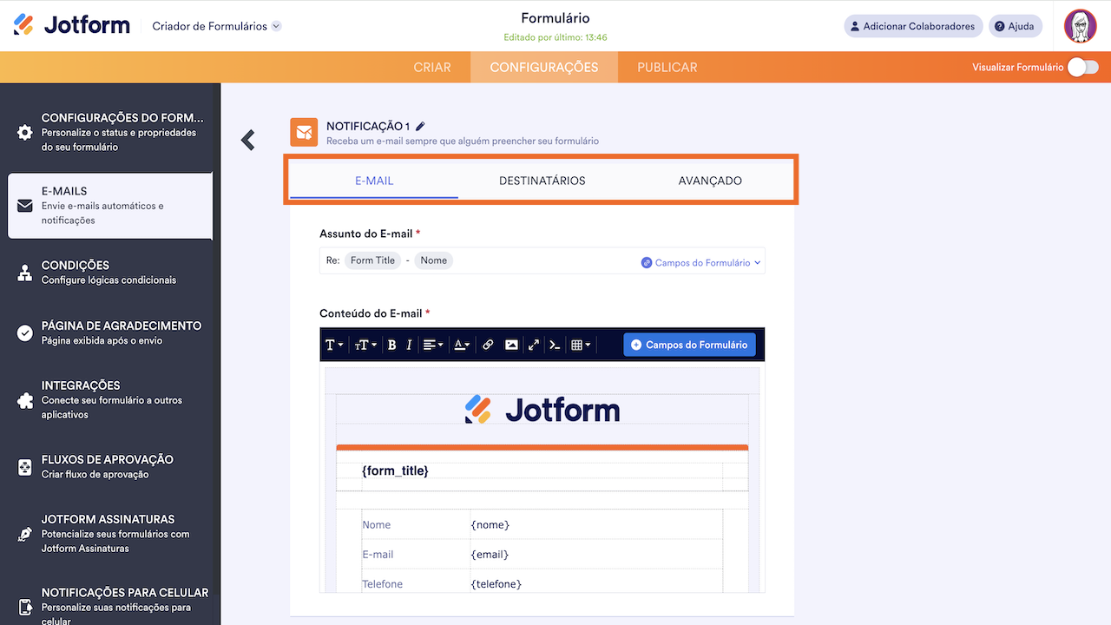Open the CONFIGURAÇÕES tab
This screenshot has height=625, width=1111.
click(x=544, y=67)
